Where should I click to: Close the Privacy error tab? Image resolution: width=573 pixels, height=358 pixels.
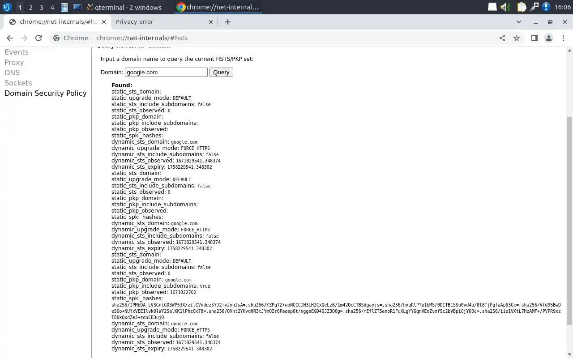click(211, 21)
